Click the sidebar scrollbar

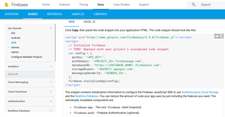click(55, 43)
